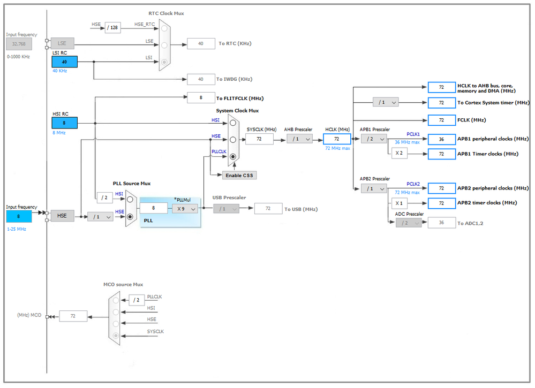Screen dimensions: 535x388
Task: Click the APB1 timer X 2 multiplier box
Action: tap(400, 154)
